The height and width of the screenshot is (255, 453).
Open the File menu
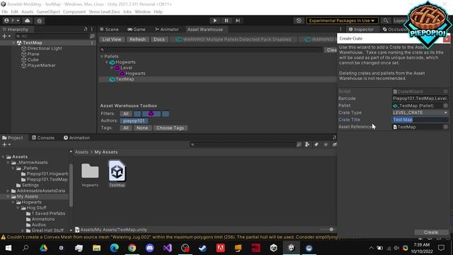tap(5, 11)
